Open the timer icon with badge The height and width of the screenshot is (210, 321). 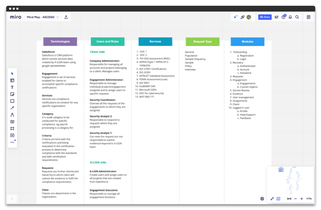[283, 17]
